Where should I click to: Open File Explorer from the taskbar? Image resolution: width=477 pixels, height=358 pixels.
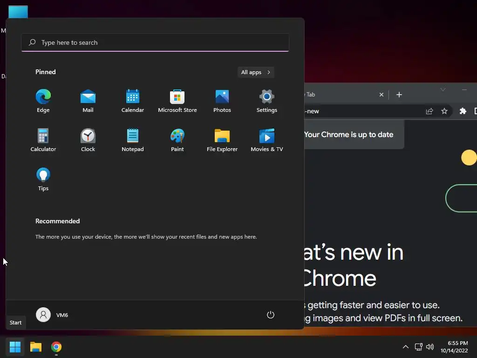[x=35, y=347]
